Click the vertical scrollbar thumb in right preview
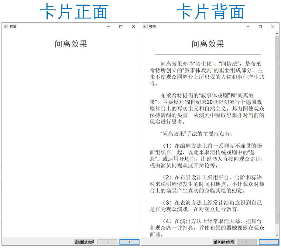The width and height of the screenshot is (281, 248). (x=277, y=129)
